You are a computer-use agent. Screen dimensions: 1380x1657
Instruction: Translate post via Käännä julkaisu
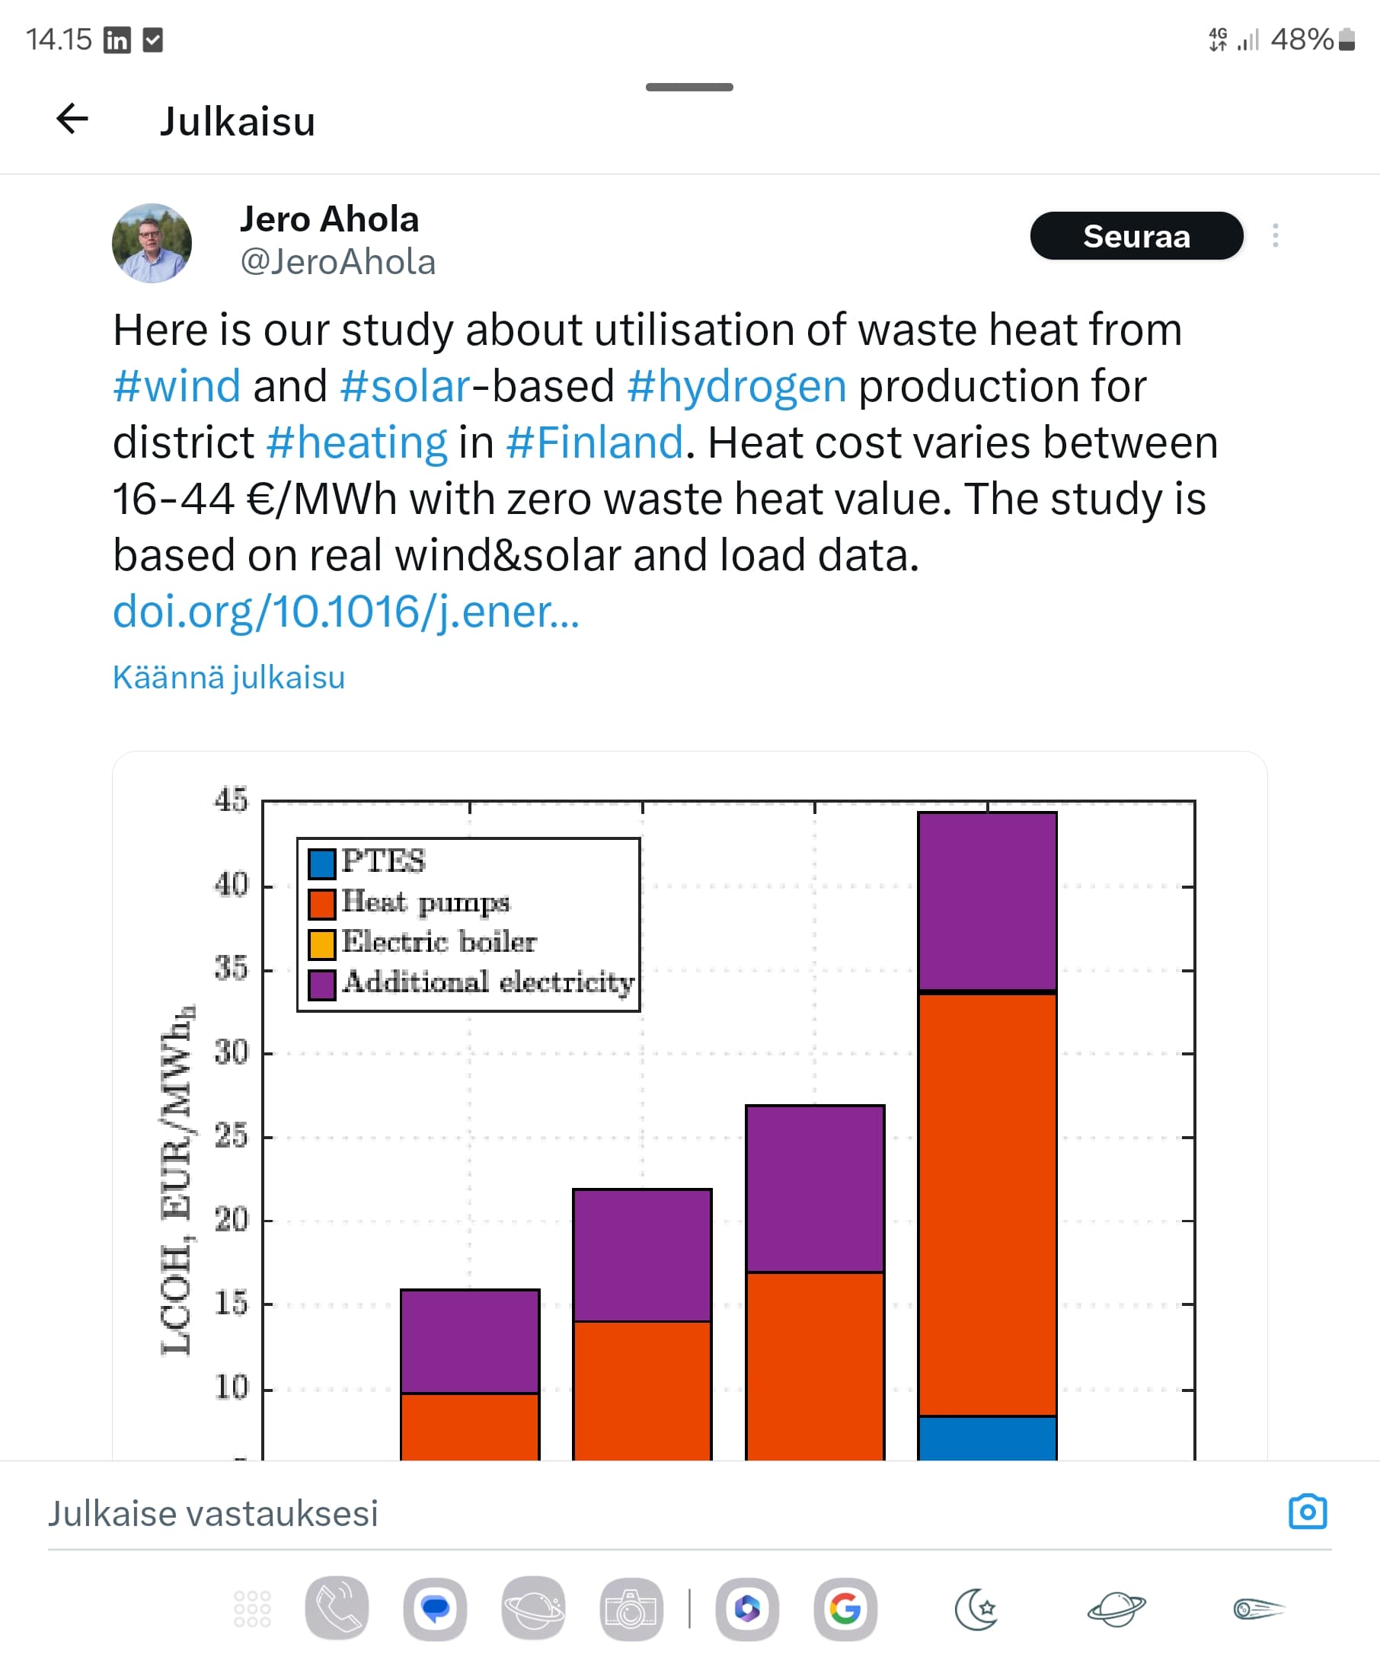tap(228, 678)
